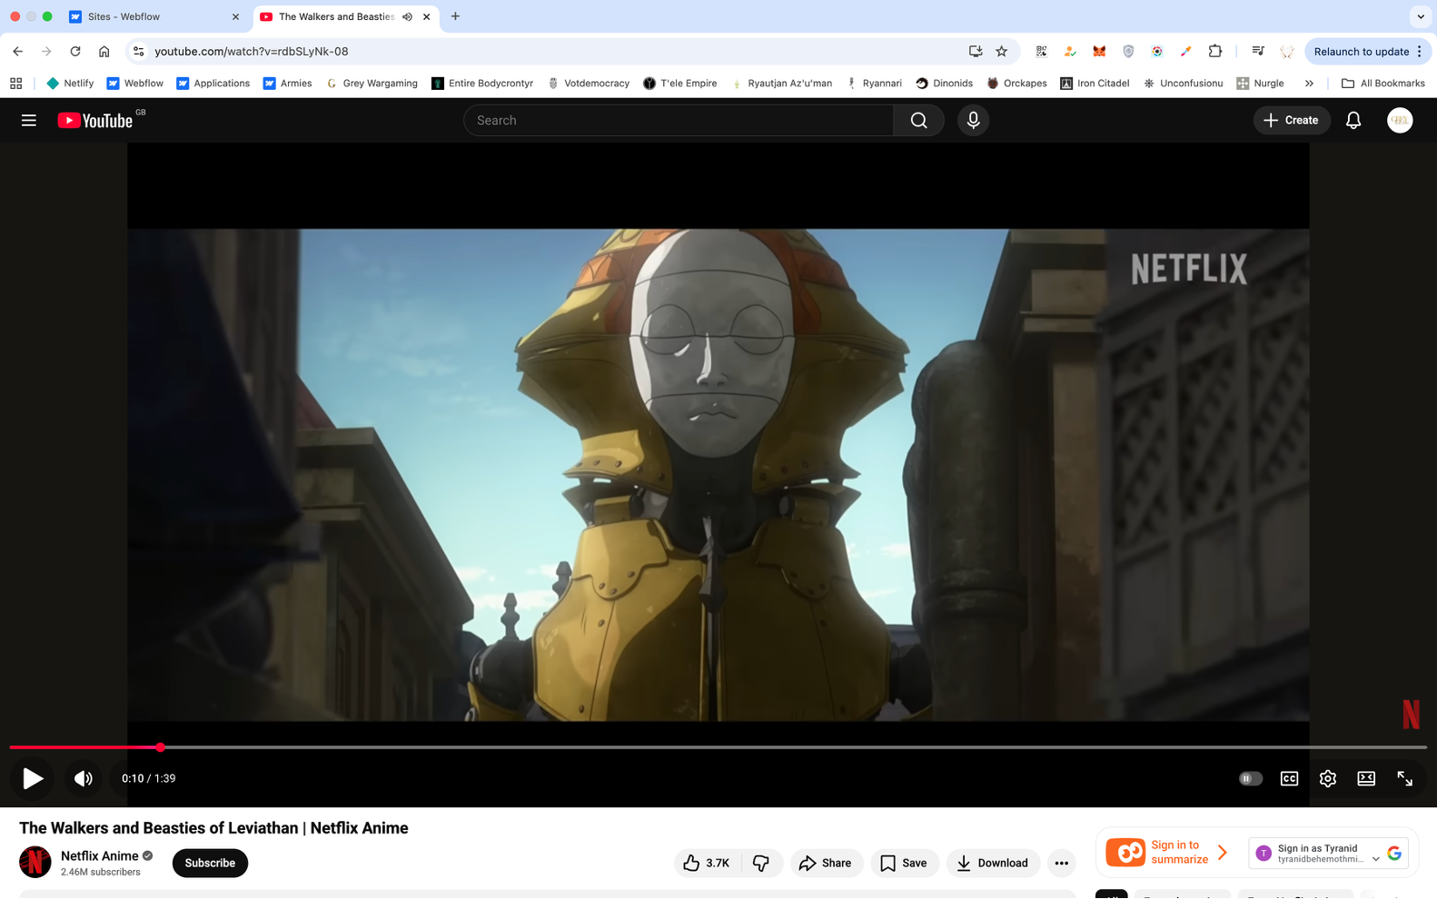Reload the current page

click(75, 52)
